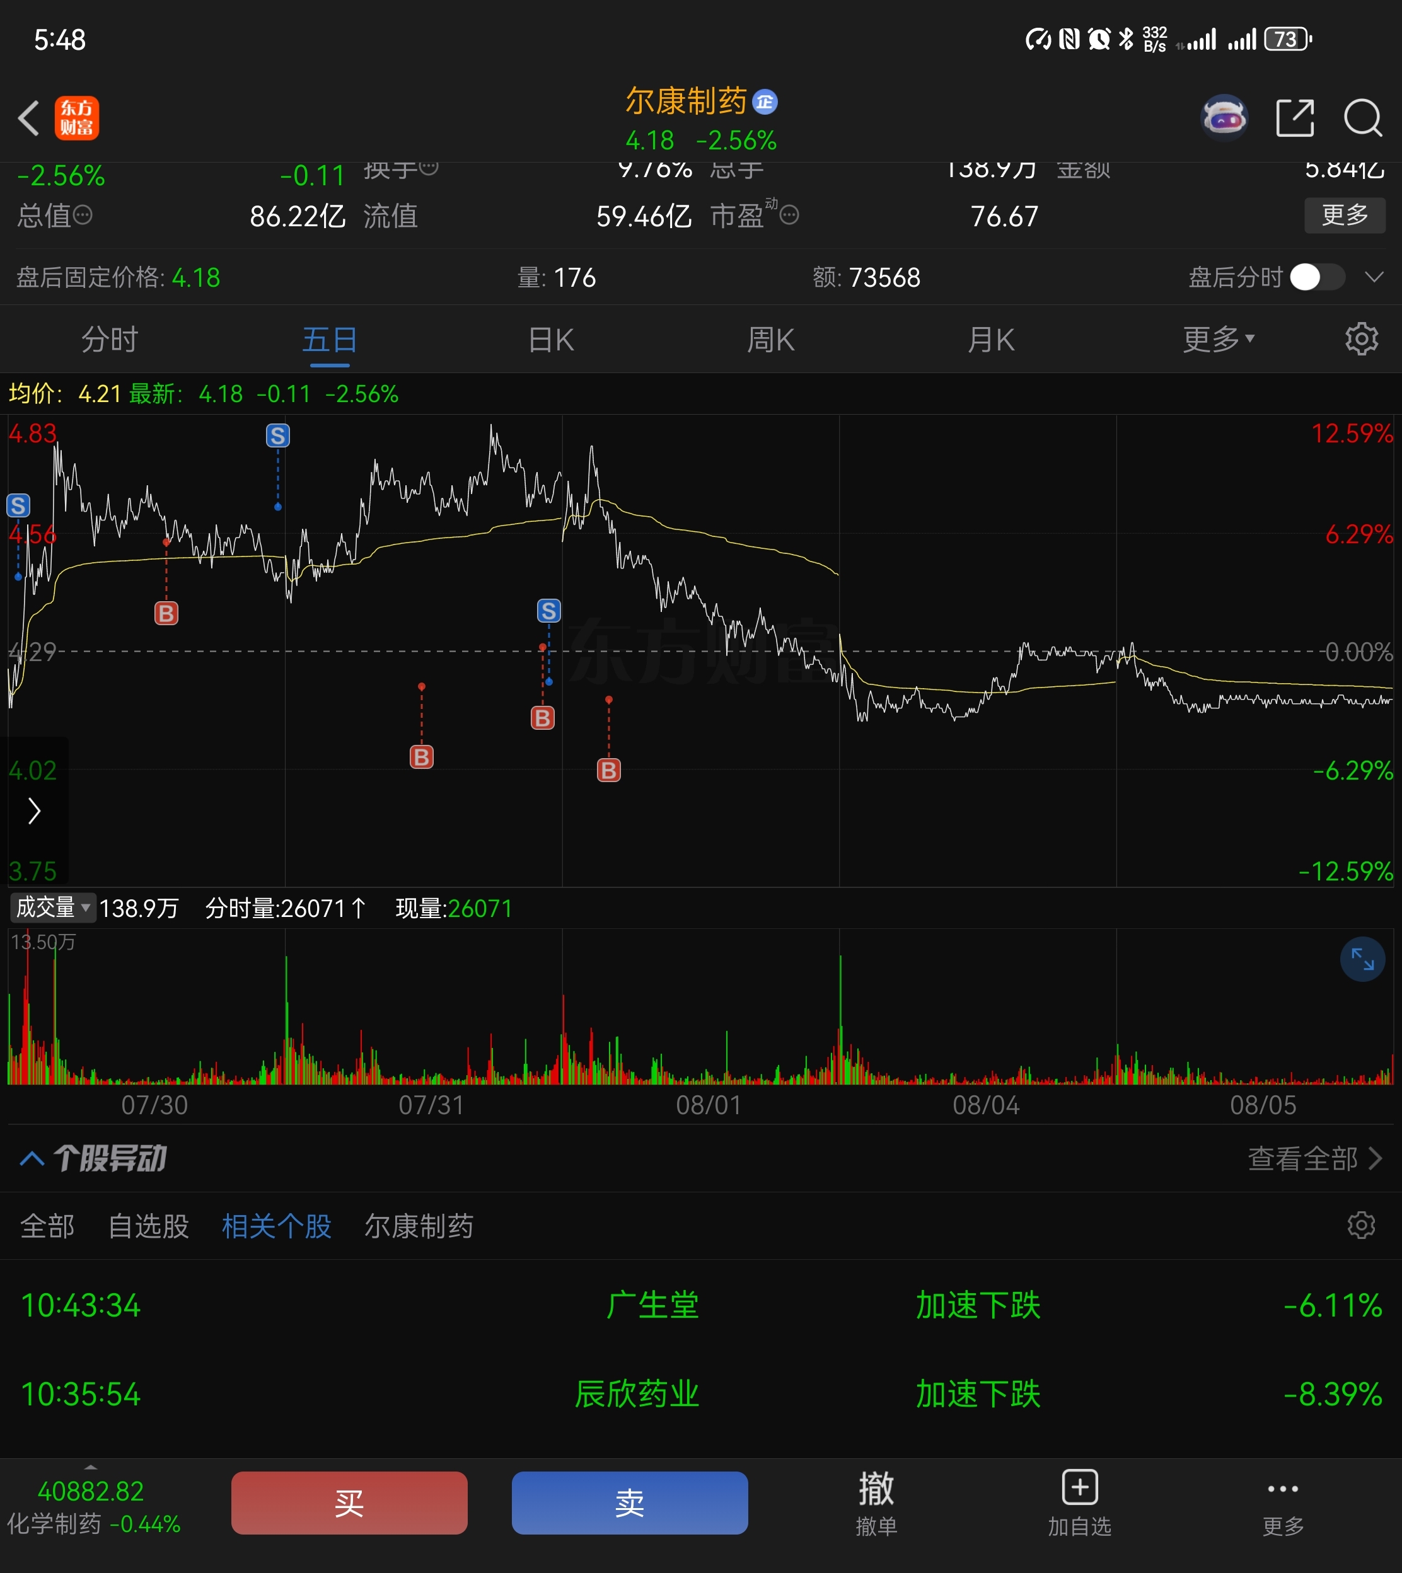Tap the 尔康制药 title

(x=686, y=101)
